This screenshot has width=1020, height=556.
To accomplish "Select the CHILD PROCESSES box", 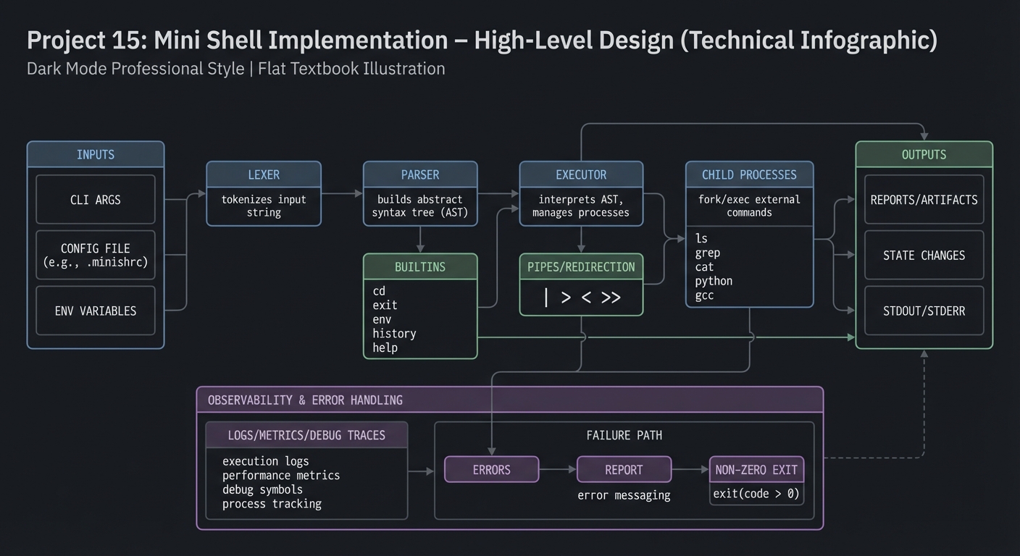I will (x=750, y=174).
